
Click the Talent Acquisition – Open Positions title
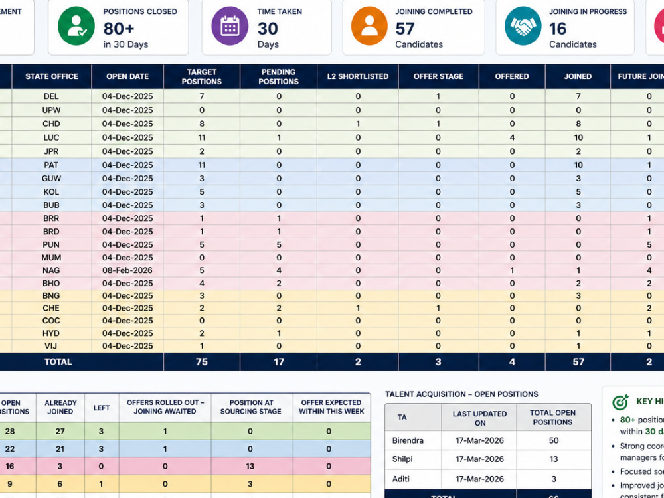point(461,394)
